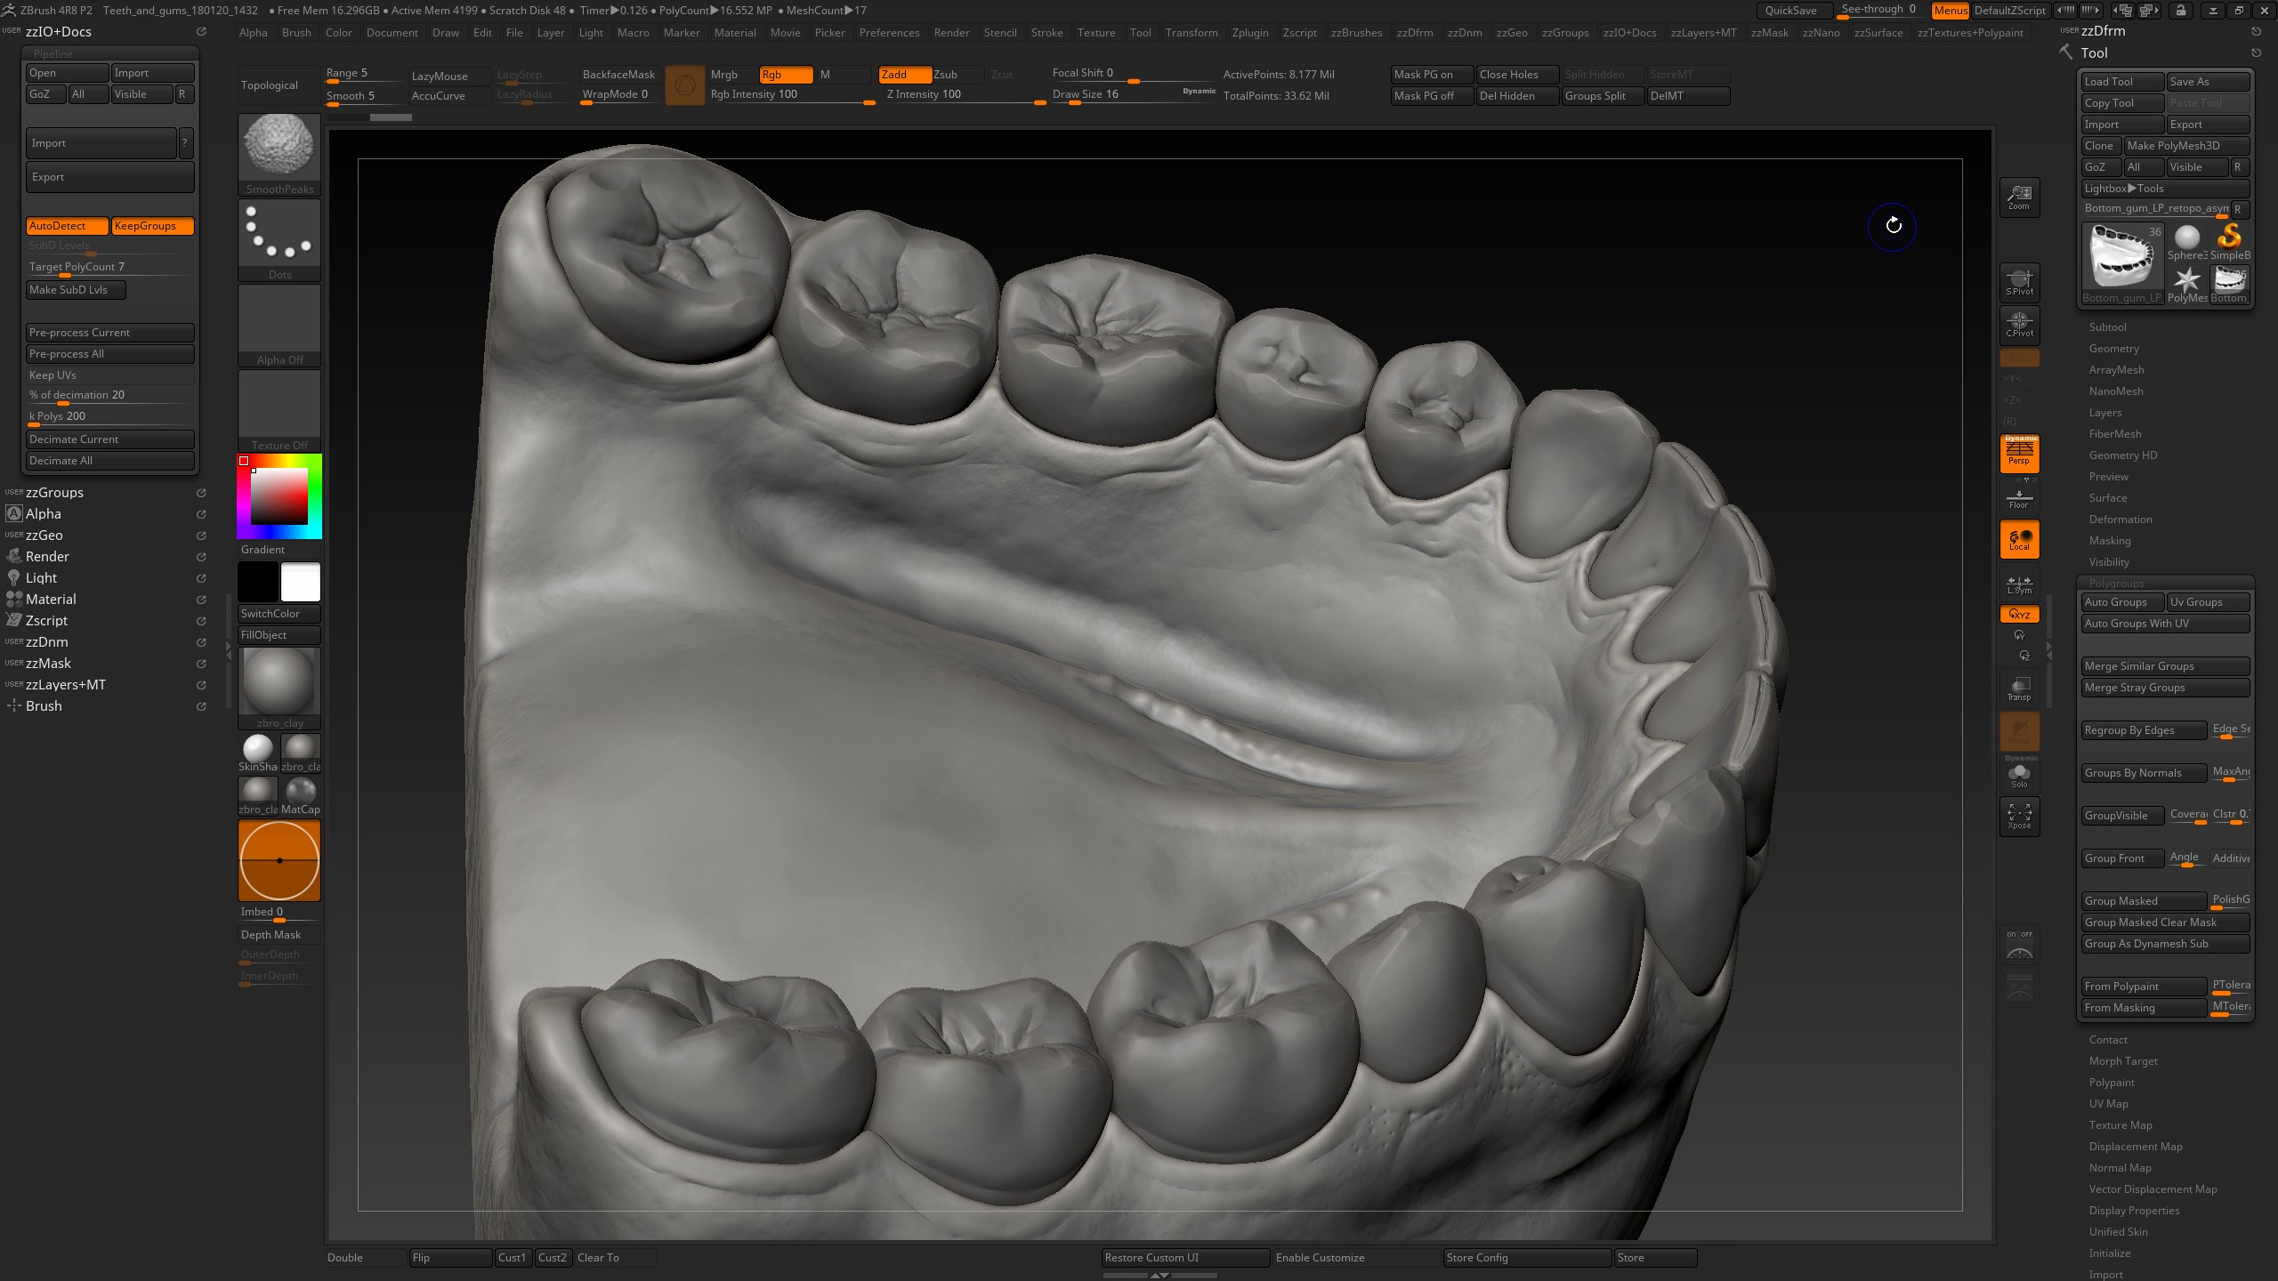Activate the S.Pivot icon
Screen dimensions: 2278x1281
(2019, 282)
